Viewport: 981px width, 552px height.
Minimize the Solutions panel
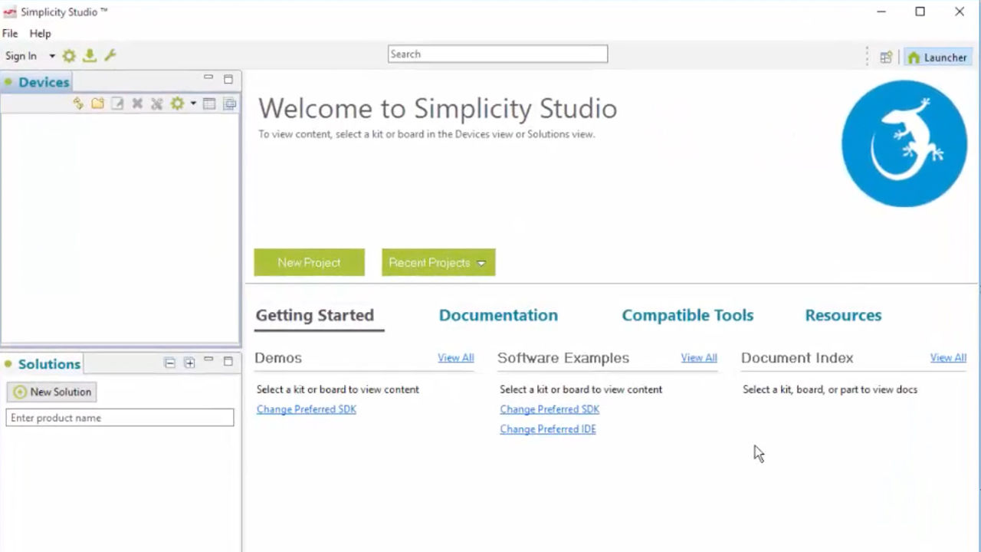coord(208,360)
